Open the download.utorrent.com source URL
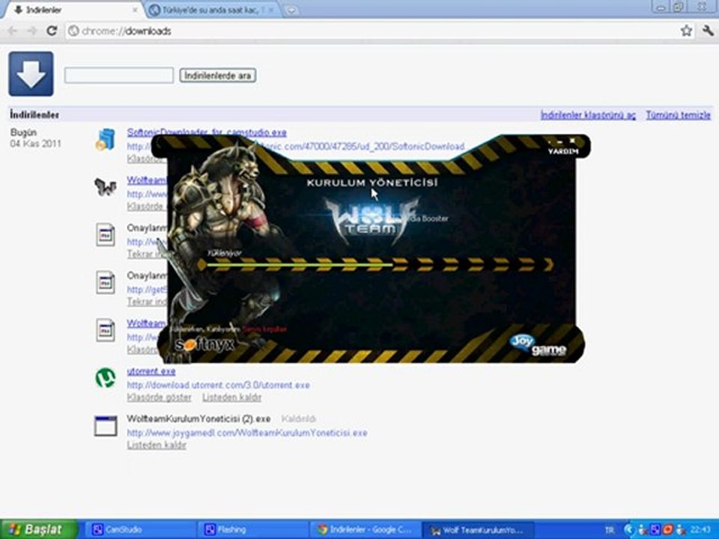Screen dimensions: 719x539 coord(218,385)
